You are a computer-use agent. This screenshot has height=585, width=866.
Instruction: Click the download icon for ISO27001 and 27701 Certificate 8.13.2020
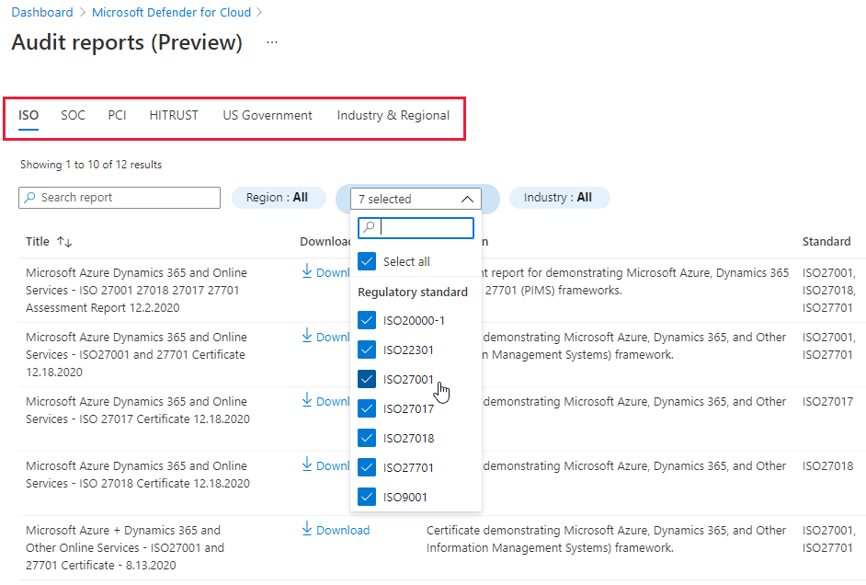point(307,530)
